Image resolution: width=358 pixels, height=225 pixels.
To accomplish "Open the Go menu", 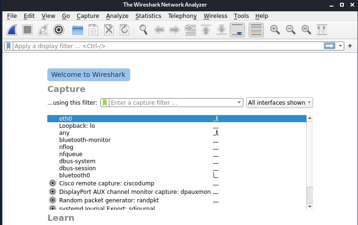I will click(66, 16).
